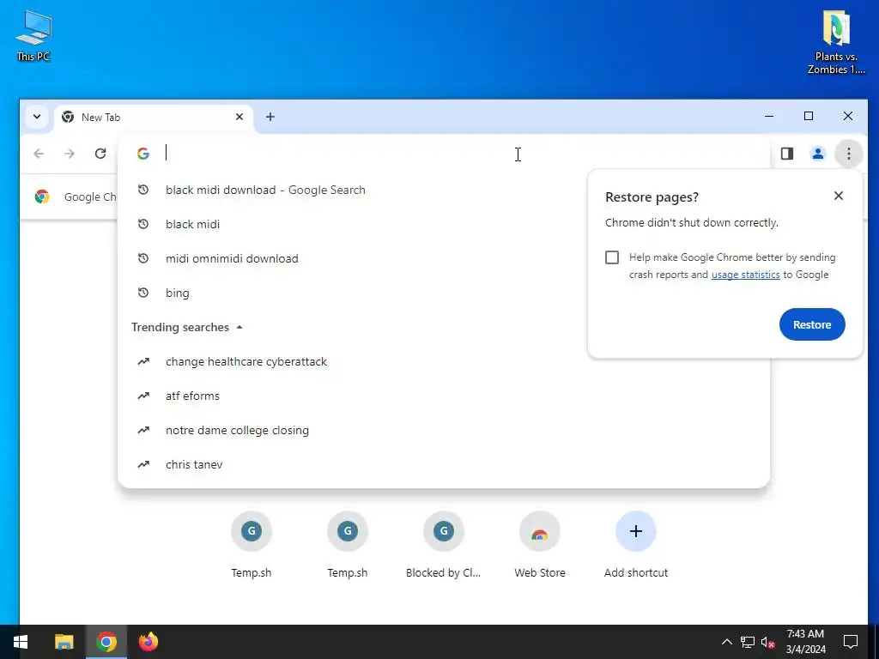The height and width of the screenshot is (659, 879).
Task: Open the Chrome three-dot menu
Action: [848, 153]
